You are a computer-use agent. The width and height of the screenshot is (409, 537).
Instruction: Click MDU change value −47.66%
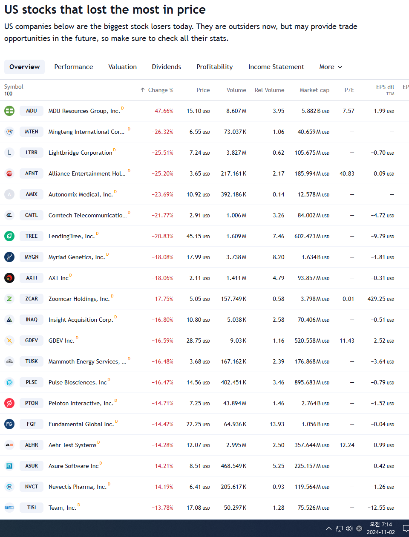coord(162,111)
